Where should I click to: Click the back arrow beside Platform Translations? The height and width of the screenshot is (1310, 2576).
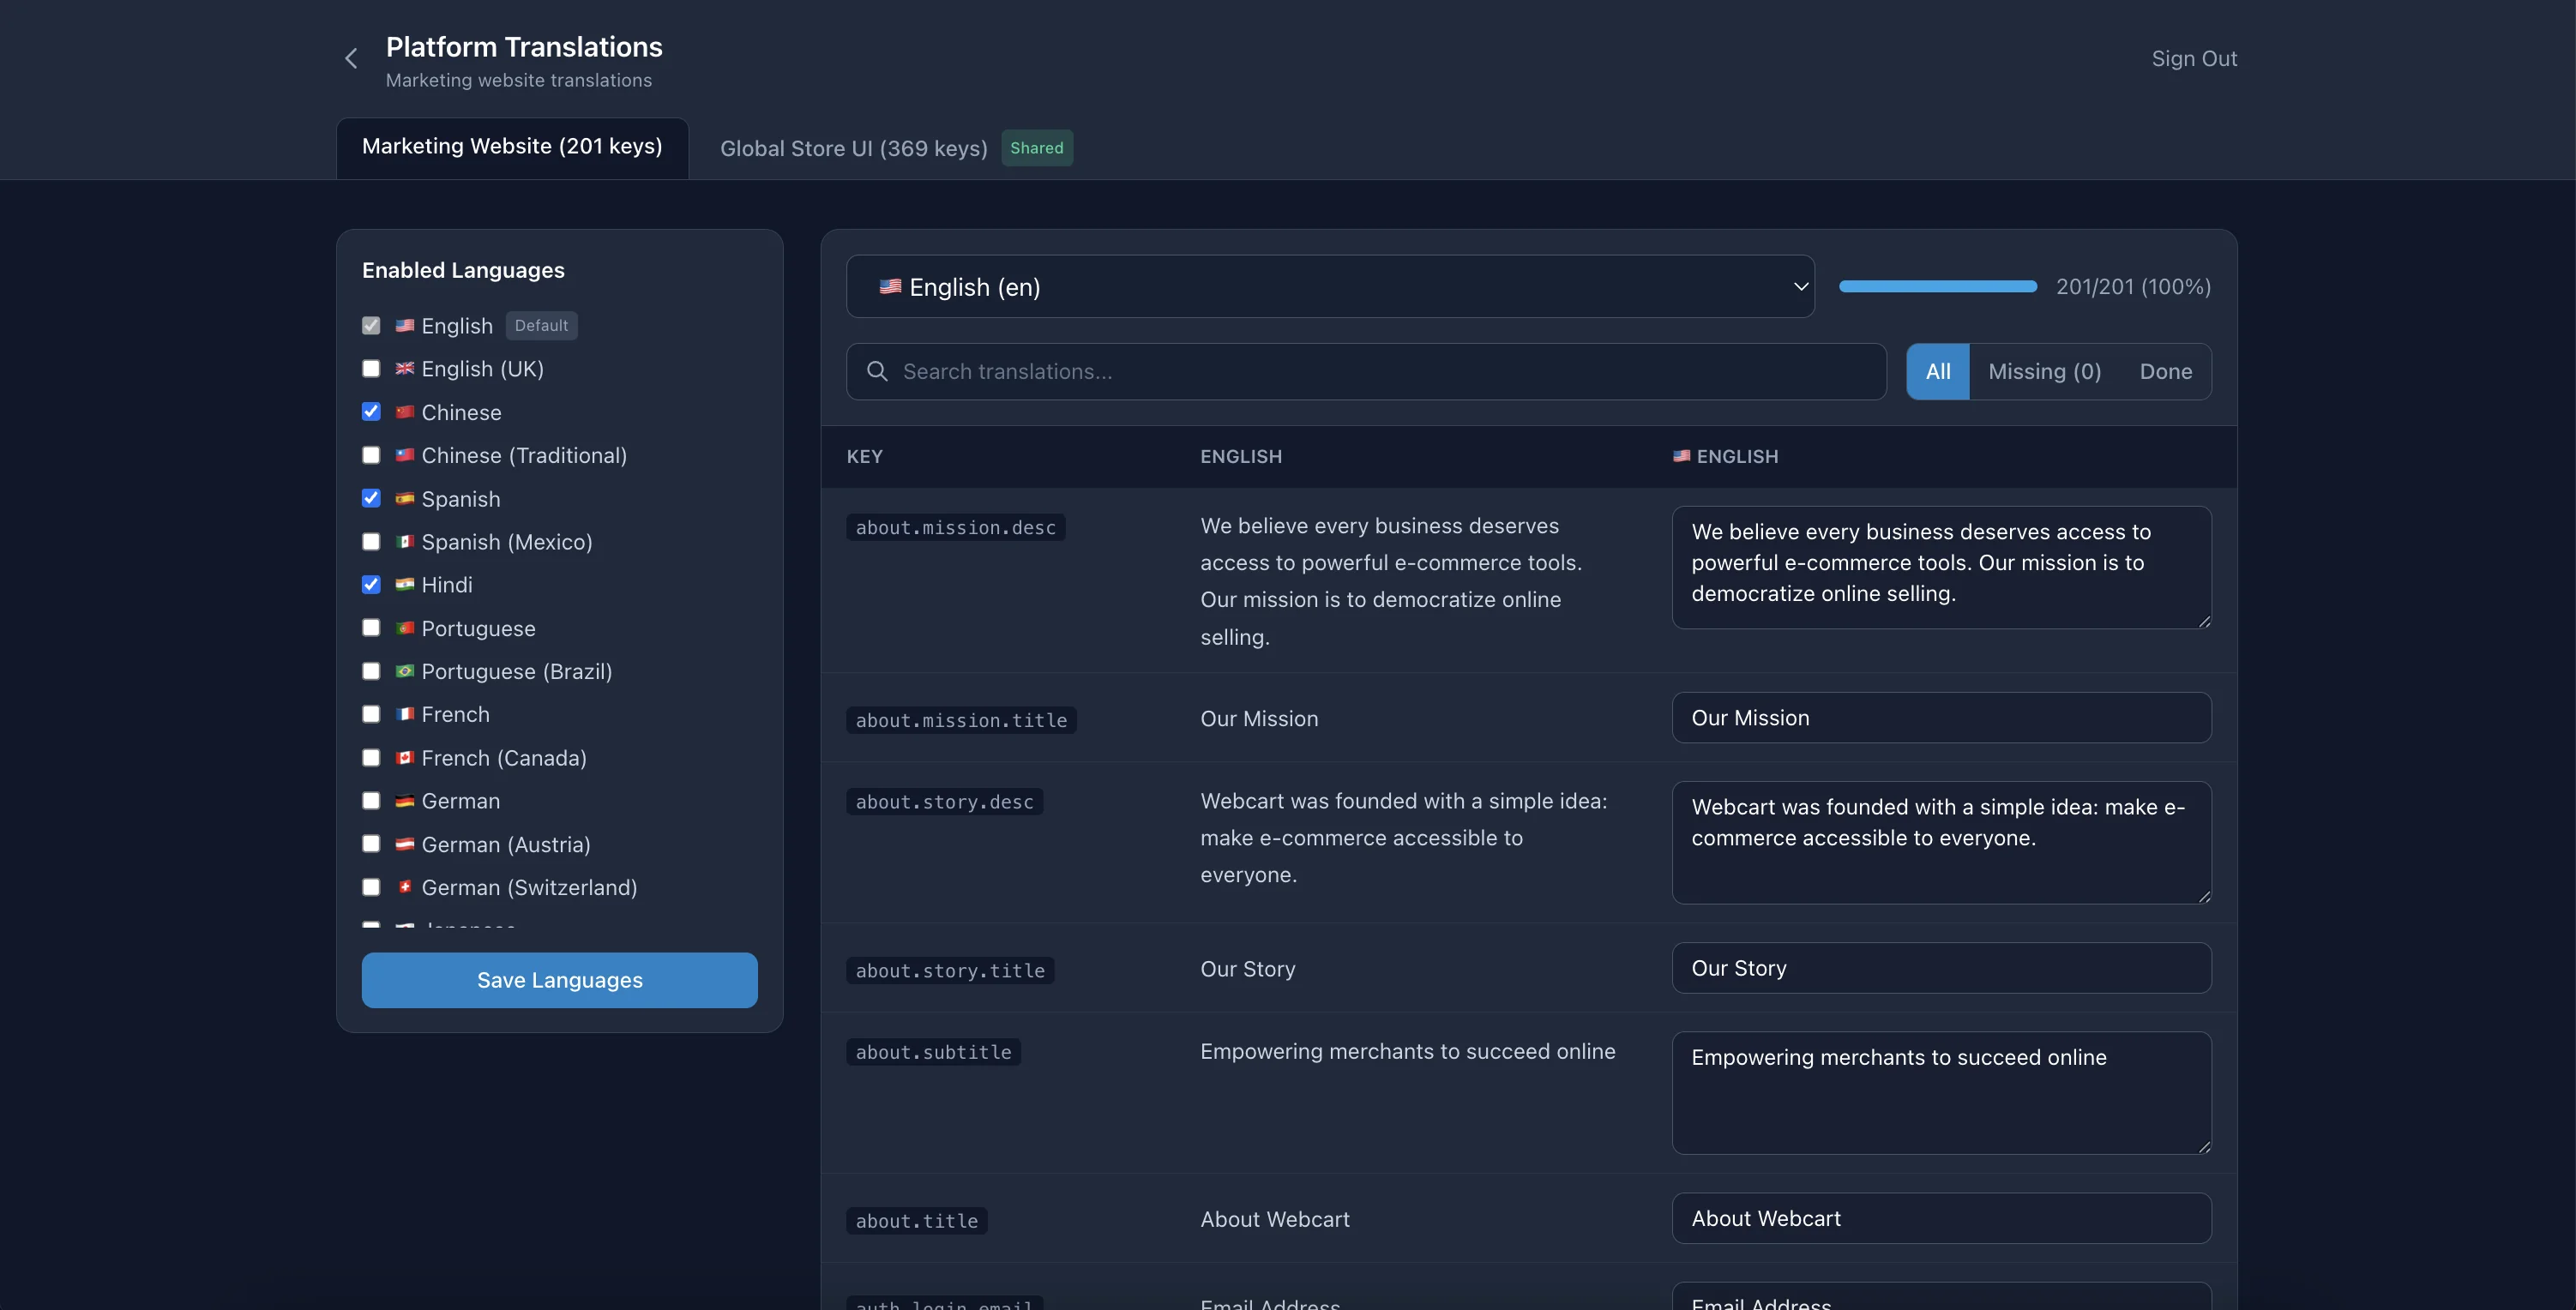tap(351, 58)
